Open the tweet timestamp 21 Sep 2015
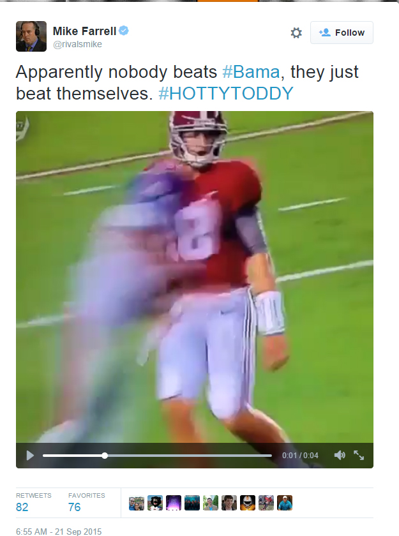The width and height of the screenshot is (399, 536). [x=59, y=531]
